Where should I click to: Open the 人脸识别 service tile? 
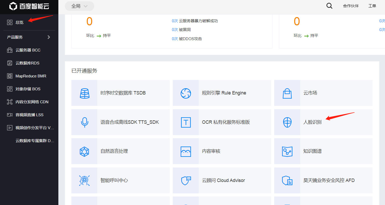click(323, 122)
